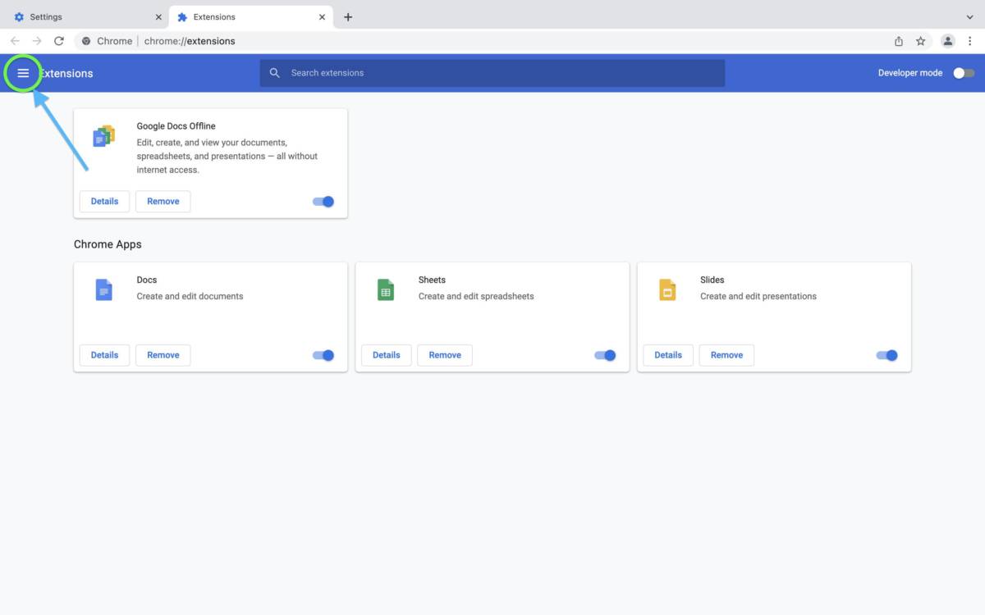Select the Extensions tab

[250, 16]
